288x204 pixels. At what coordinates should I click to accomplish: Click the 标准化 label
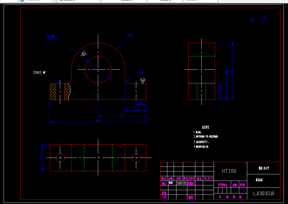[191, 183]
